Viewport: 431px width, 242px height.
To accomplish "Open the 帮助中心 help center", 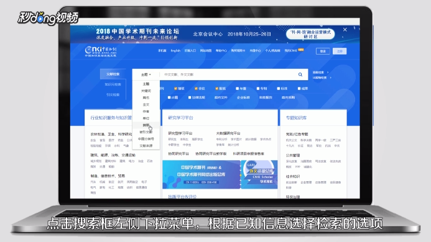I will click(221, 51).
